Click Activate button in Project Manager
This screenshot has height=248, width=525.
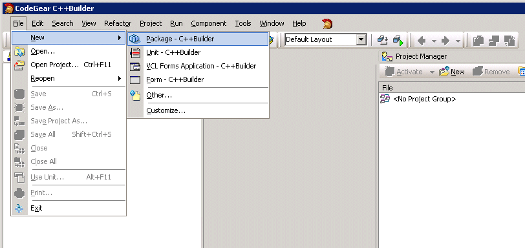click(x=404, y=72)
